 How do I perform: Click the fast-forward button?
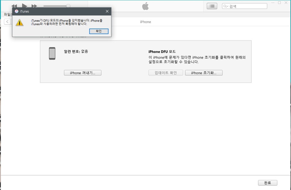tap(34, 6)
